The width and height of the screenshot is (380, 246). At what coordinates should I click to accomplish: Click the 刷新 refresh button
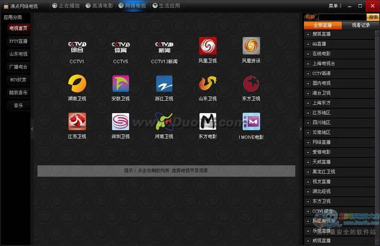coord(310,17)
